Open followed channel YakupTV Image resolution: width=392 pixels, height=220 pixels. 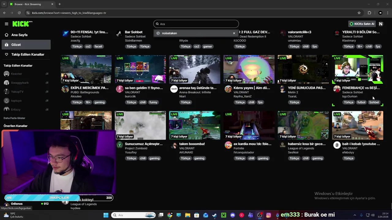click(x=17, y=91)
